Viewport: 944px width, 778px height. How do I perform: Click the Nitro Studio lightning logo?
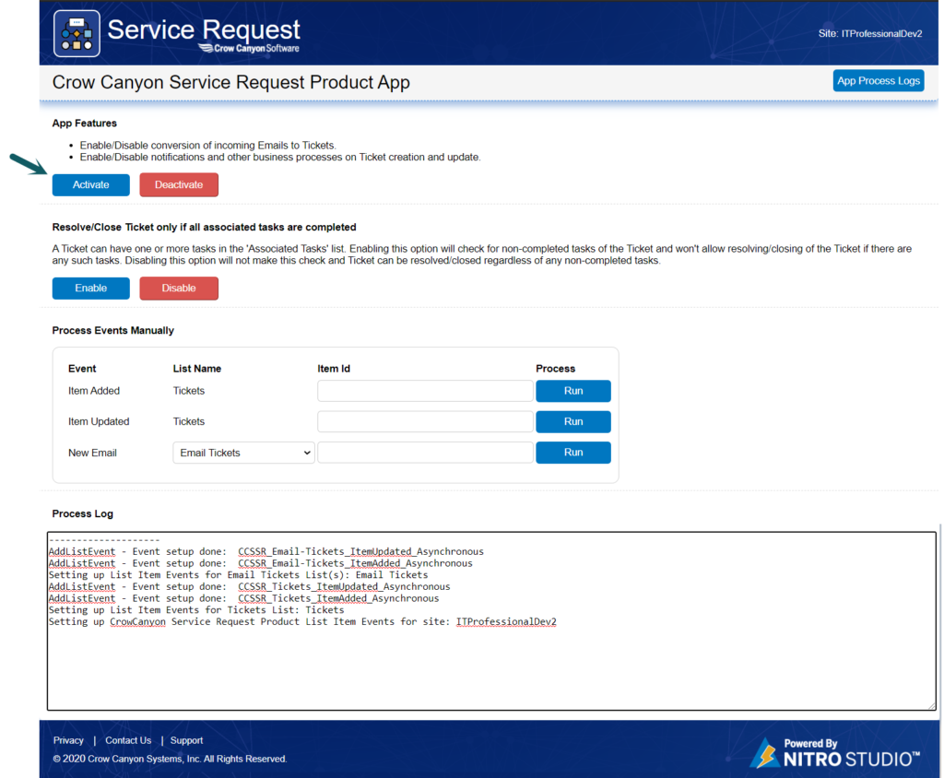tap(766, 753)
